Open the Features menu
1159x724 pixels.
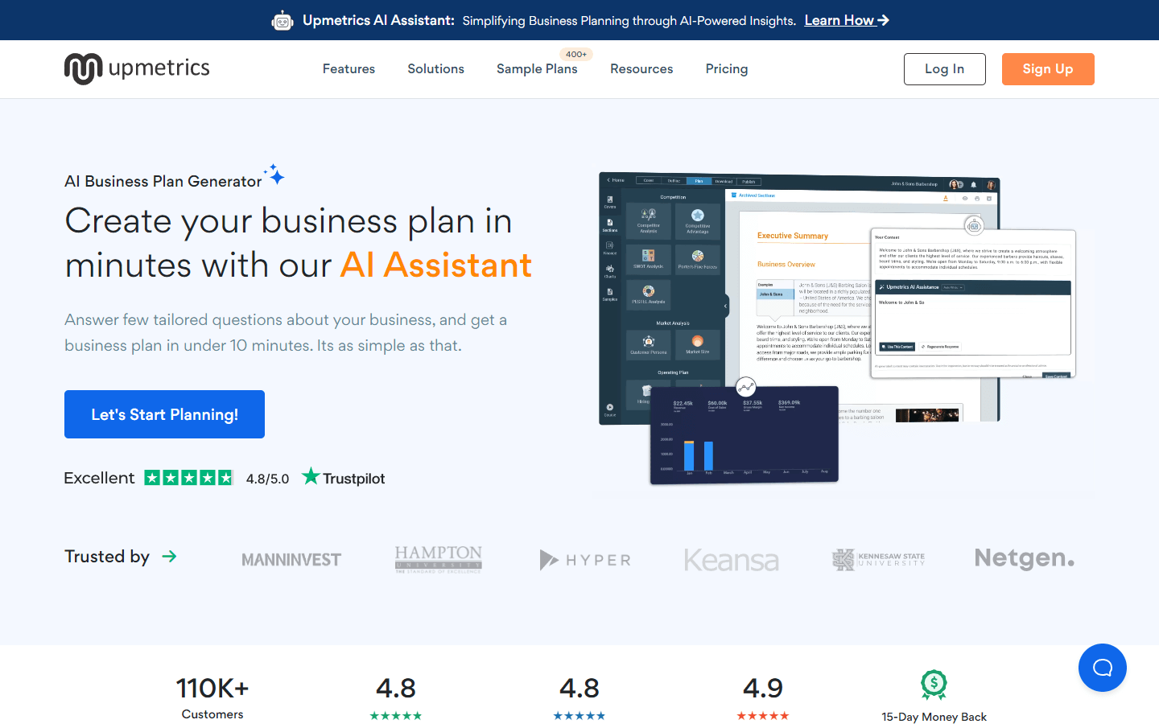click(x=349, y=69)
